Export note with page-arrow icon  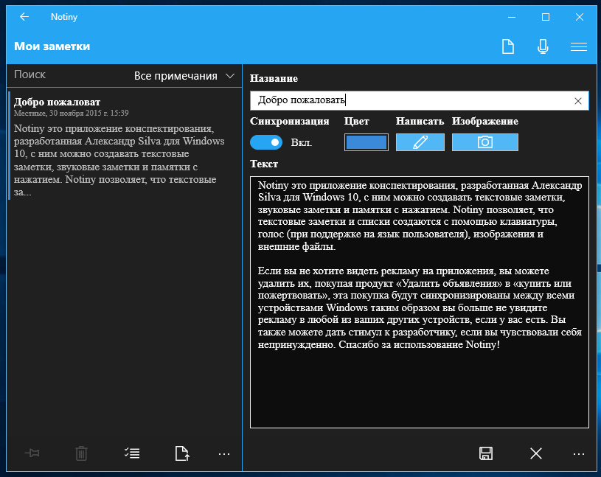(x=182, y=453)
